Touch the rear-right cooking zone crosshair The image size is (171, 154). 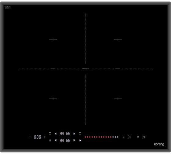pyautogui.click(x=118, y=40)
